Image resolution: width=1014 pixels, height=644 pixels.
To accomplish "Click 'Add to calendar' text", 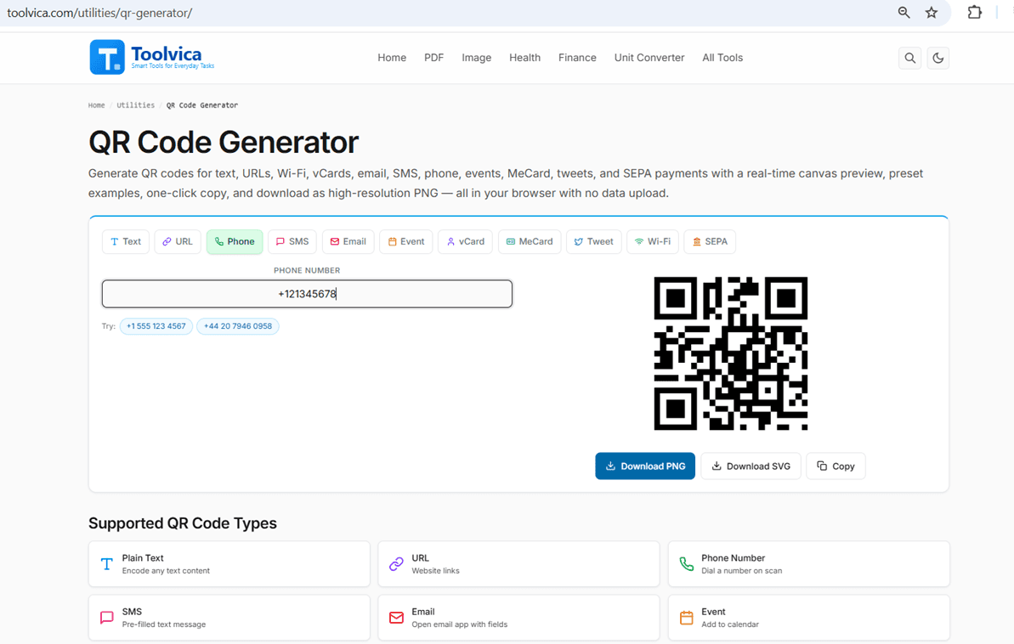I will tap(730, 624).
